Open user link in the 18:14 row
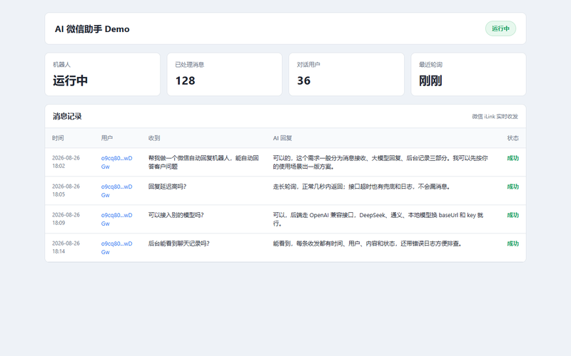Viewport: 571px width, 356px height. [x=116, y=248]
